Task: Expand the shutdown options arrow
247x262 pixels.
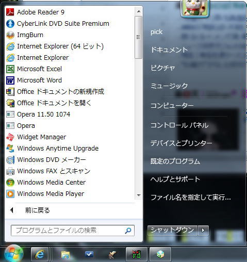Action: 203,230
